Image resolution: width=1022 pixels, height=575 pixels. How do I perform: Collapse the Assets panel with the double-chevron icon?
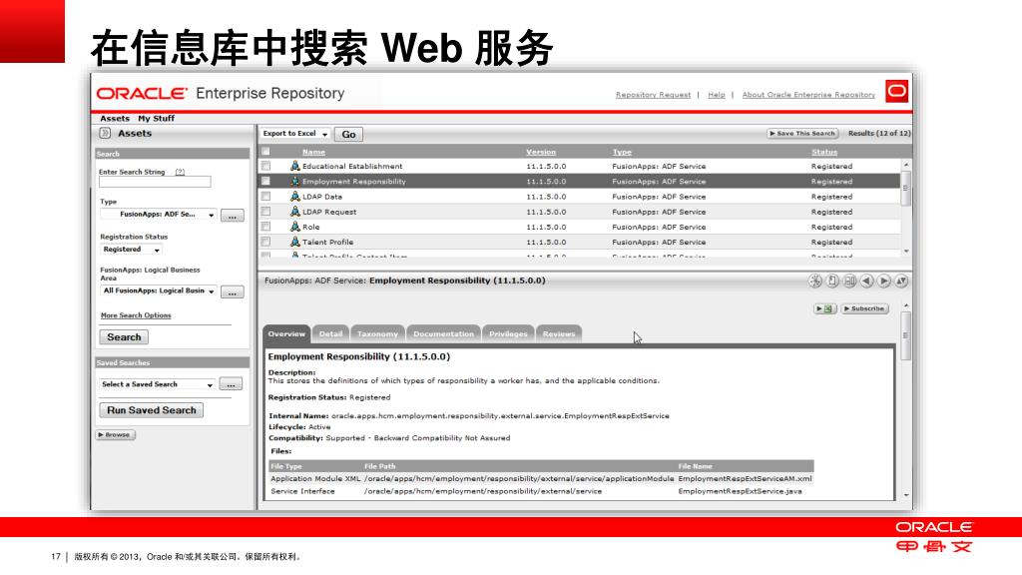point(105,133)
